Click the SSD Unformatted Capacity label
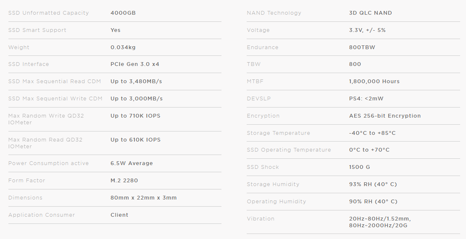466x239 pixels. tap(48, 13)
